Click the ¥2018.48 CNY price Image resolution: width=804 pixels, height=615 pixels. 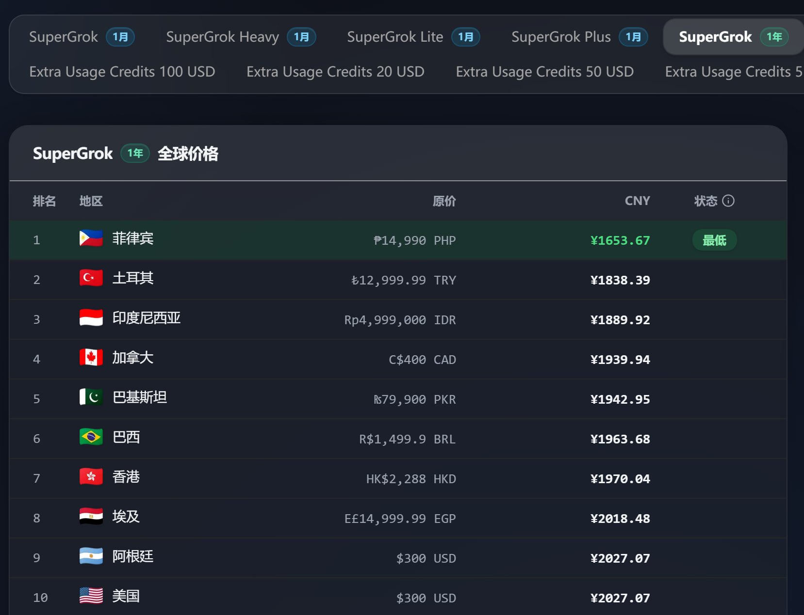pos(620,519)
